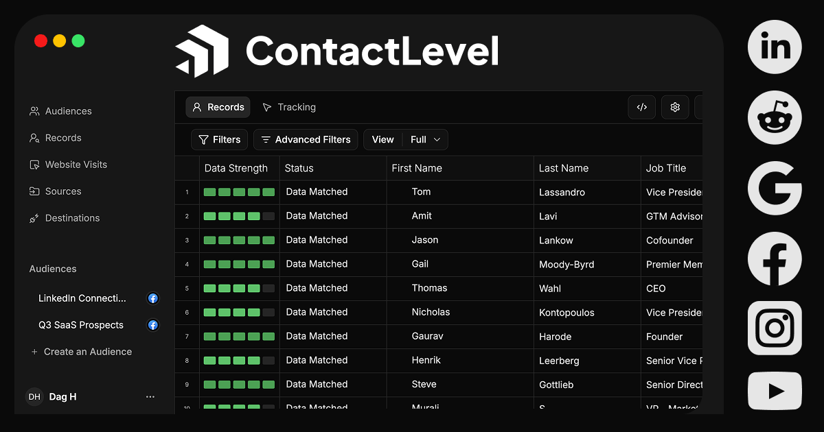Viewport: 824px width, 432px height.
Task: Click the first name cell Tom
Action: [421, 192]
